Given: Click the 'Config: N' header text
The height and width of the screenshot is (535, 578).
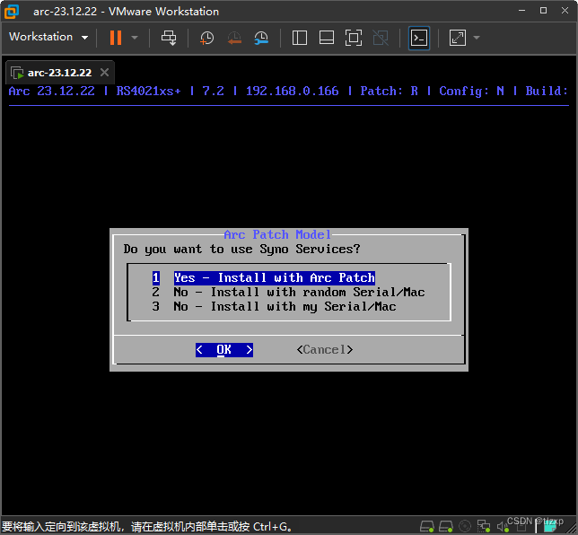Looking at the screenshot, I should 471,91.
